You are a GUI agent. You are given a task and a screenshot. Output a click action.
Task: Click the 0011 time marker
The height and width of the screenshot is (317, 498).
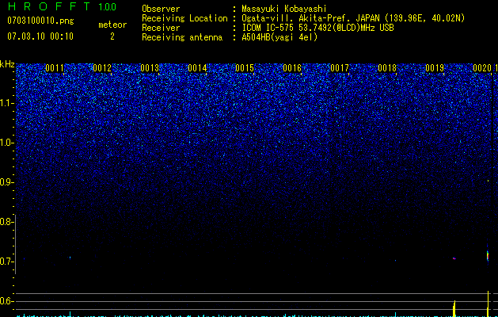(55, 68)
